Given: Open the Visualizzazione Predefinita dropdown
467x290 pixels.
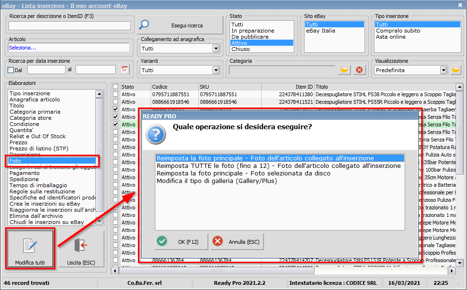Looking at the screenshot, I should click(x=444, y=70).
